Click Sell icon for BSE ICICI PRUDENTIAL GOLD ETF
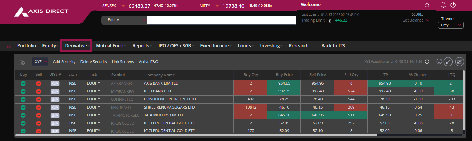The height and width of the screenshot is (141, 472). tap(39, 123)
